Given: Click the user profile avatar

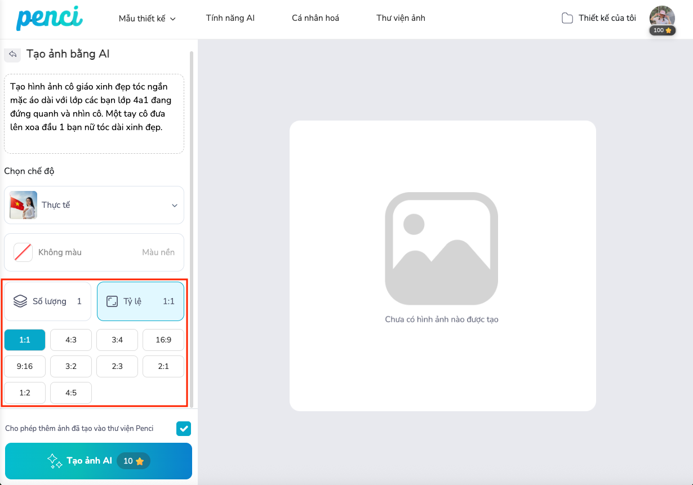Looking at the screenshot, I should (x=662, y=17).
